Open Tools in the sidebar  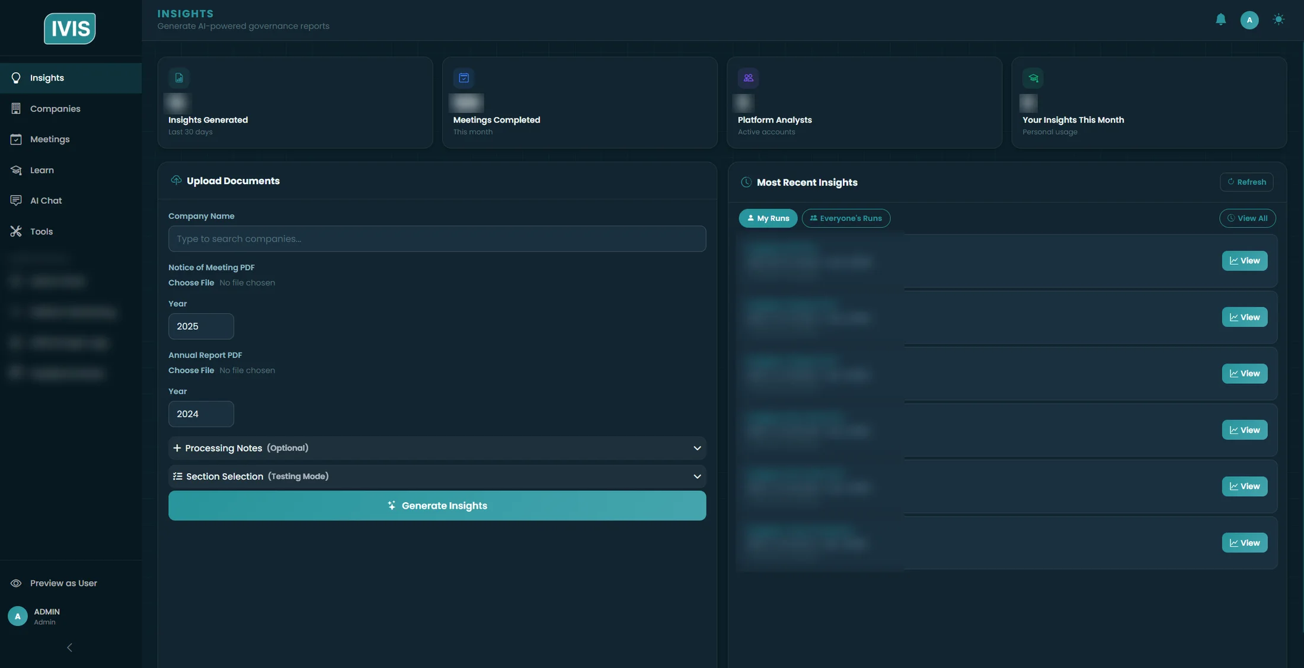click(x=71, y=232)
